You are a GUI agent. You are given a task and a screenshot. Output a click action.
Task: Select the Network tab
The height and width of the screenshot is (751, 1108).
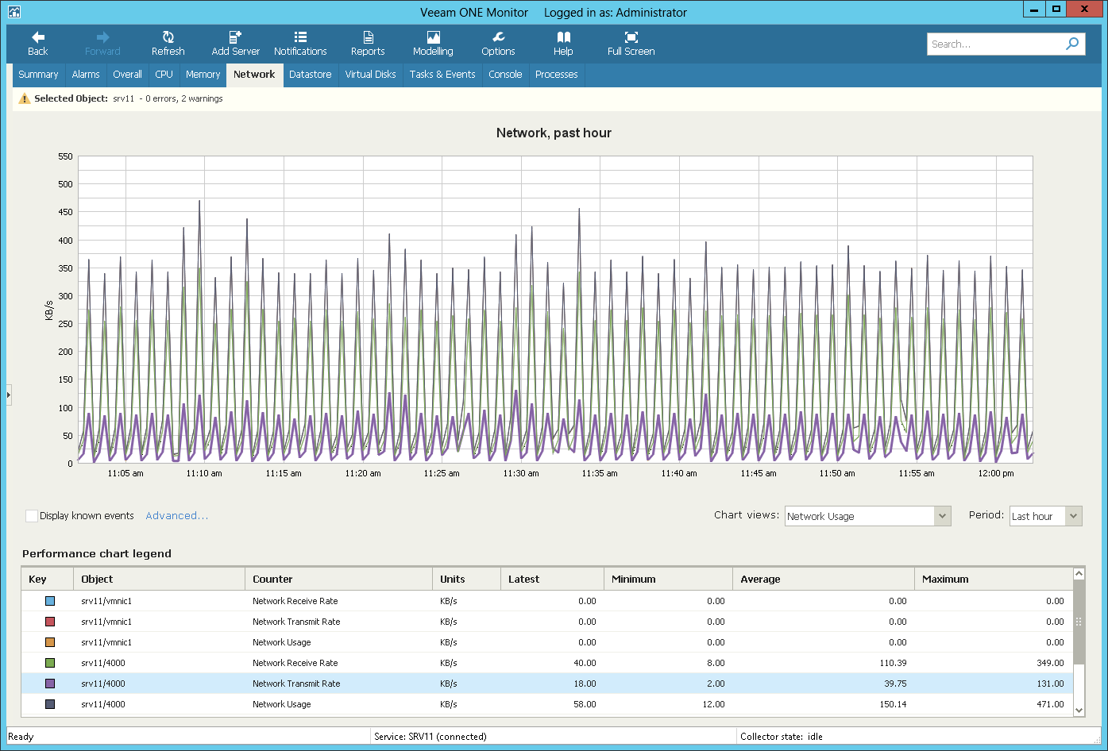(254, 75)
